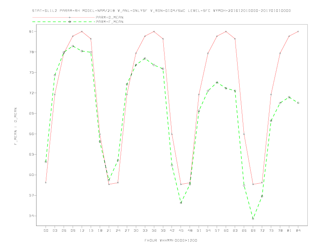Click the x-axis forecast hour label 60
Screen dimensions: 325x251
[226, 230]
